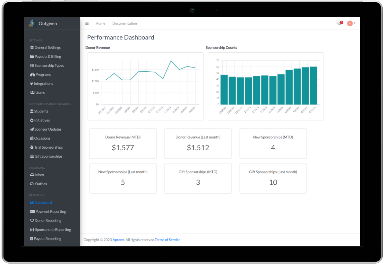Select the Donor Revenue (Last month) card

(x=198, y=144)
